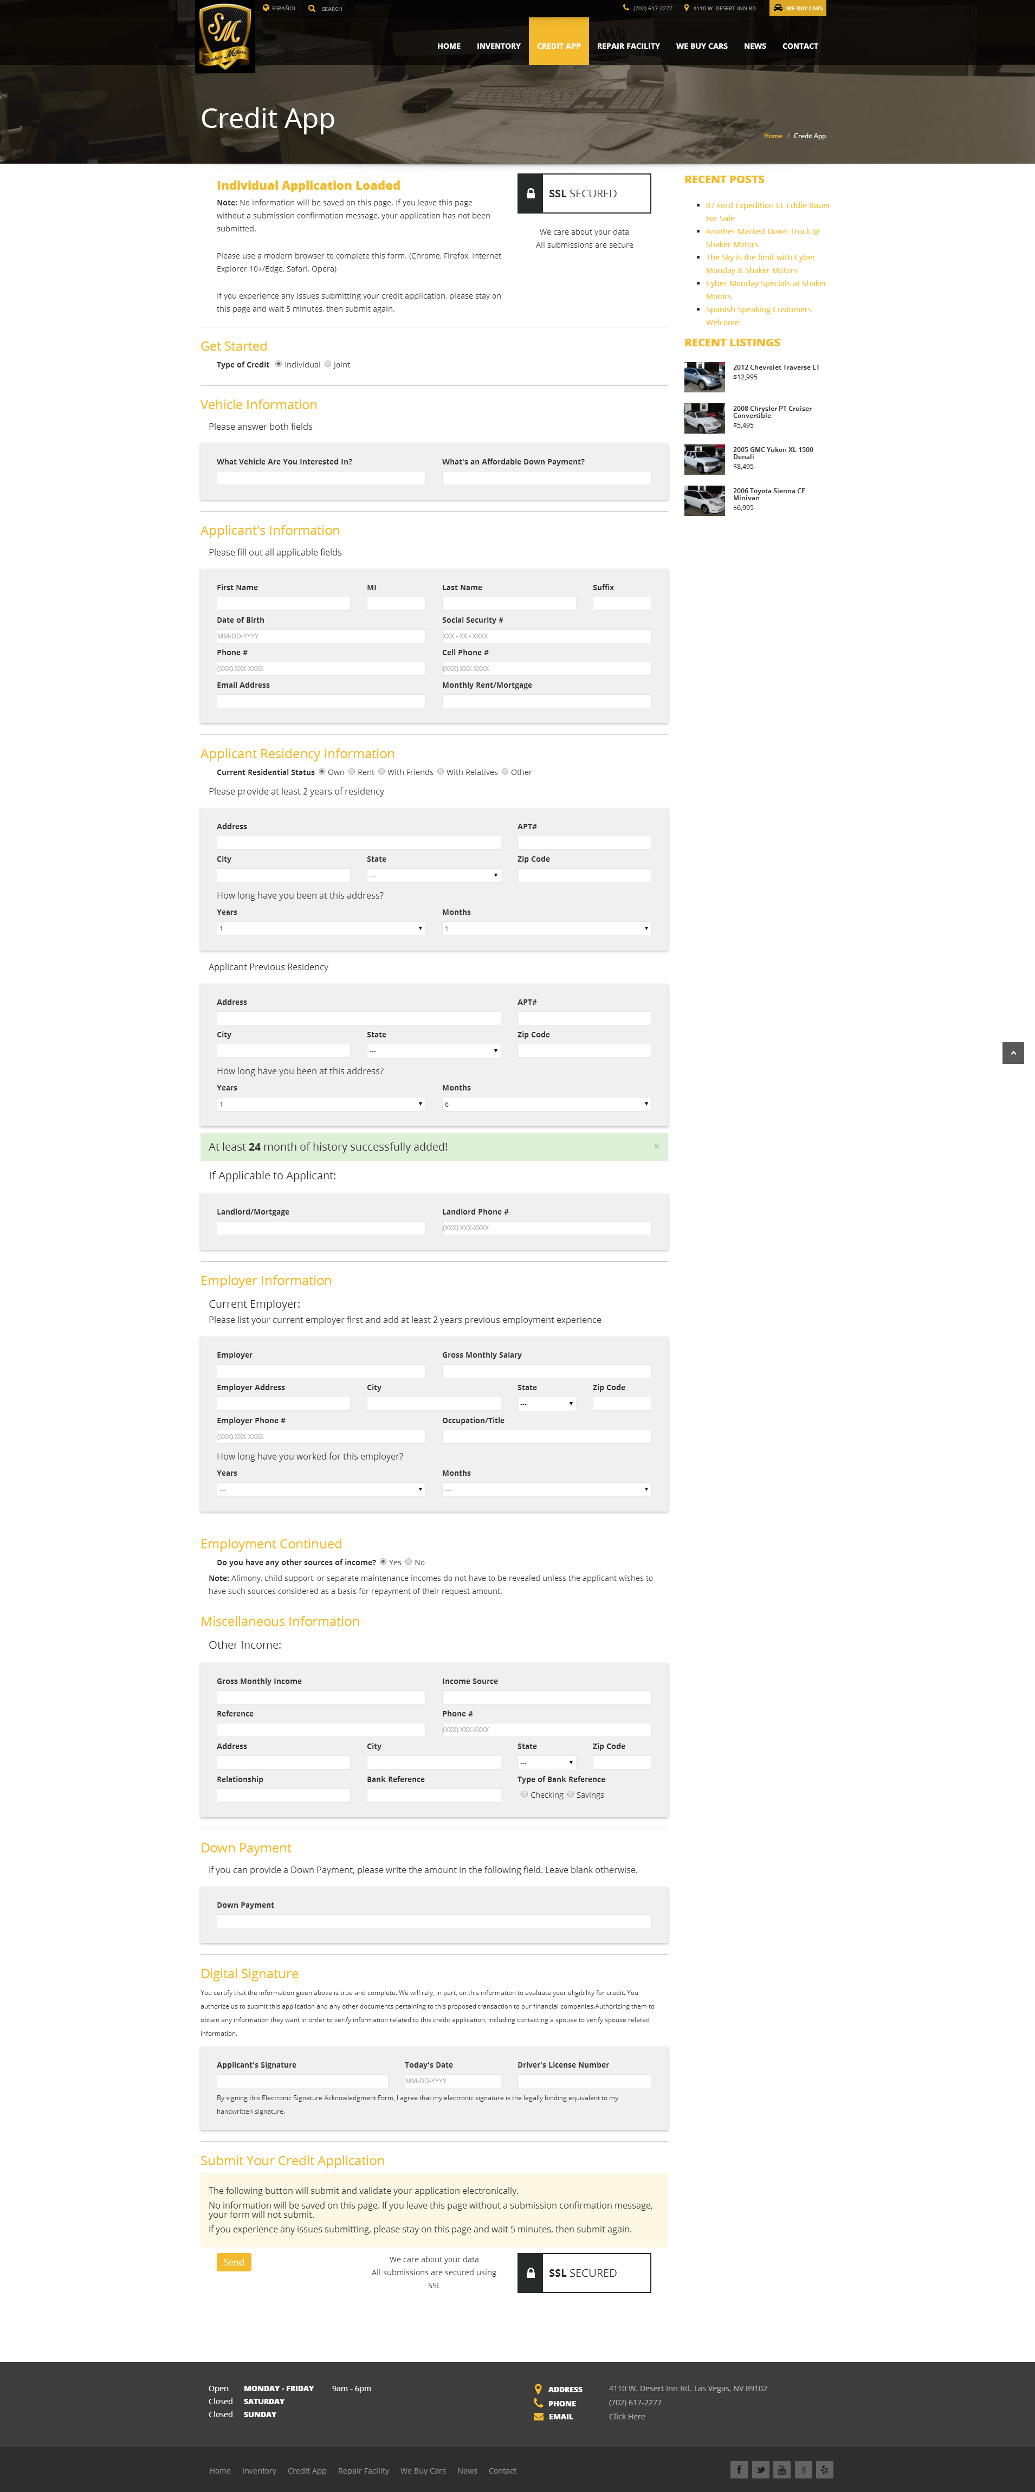Open the Repair Facility menu item

[x=628, y=47]
